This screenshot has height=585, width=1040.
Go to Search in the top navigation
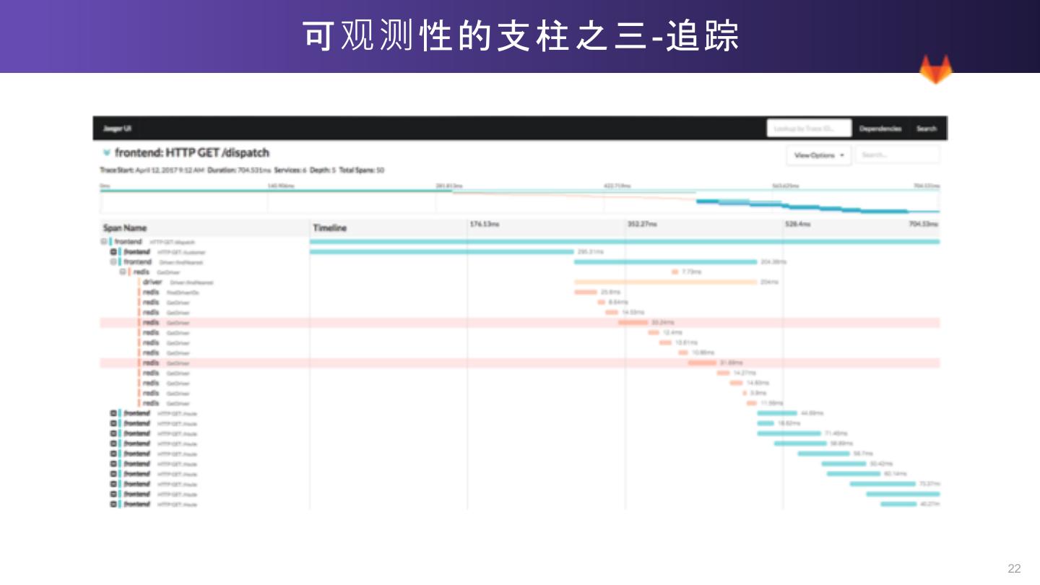[x=926, y=129]
